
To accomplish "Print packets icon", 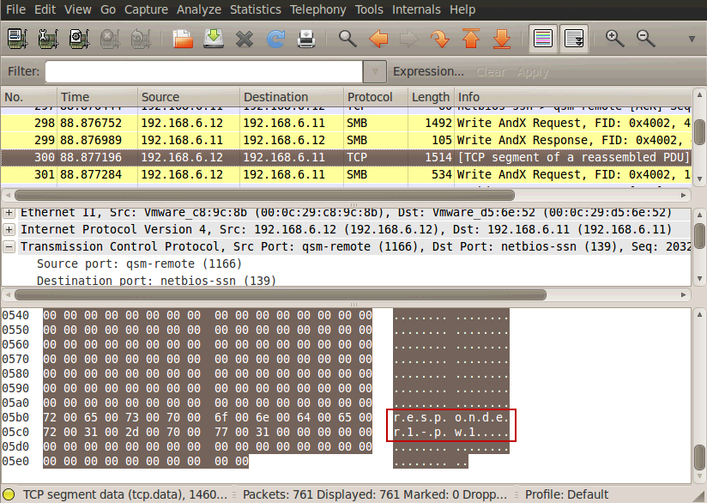I will click(306, 39).
